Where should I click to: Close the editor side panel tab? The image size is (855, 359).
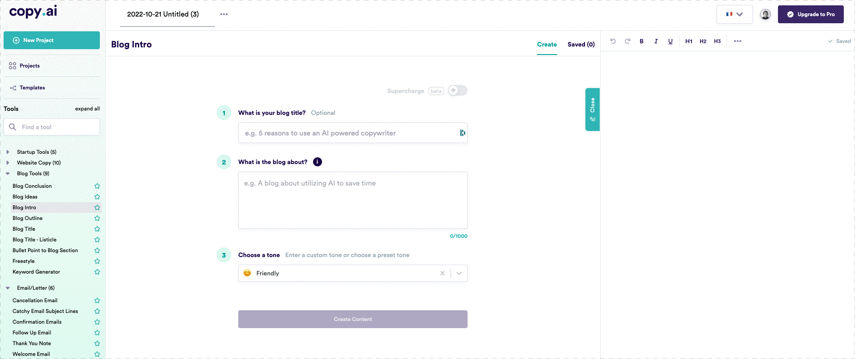[x=592, y=110]
